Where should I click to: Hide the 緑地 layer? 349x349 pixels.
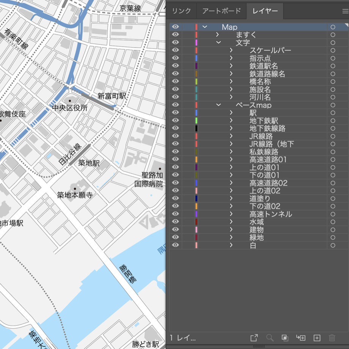[x=175, y=237]
